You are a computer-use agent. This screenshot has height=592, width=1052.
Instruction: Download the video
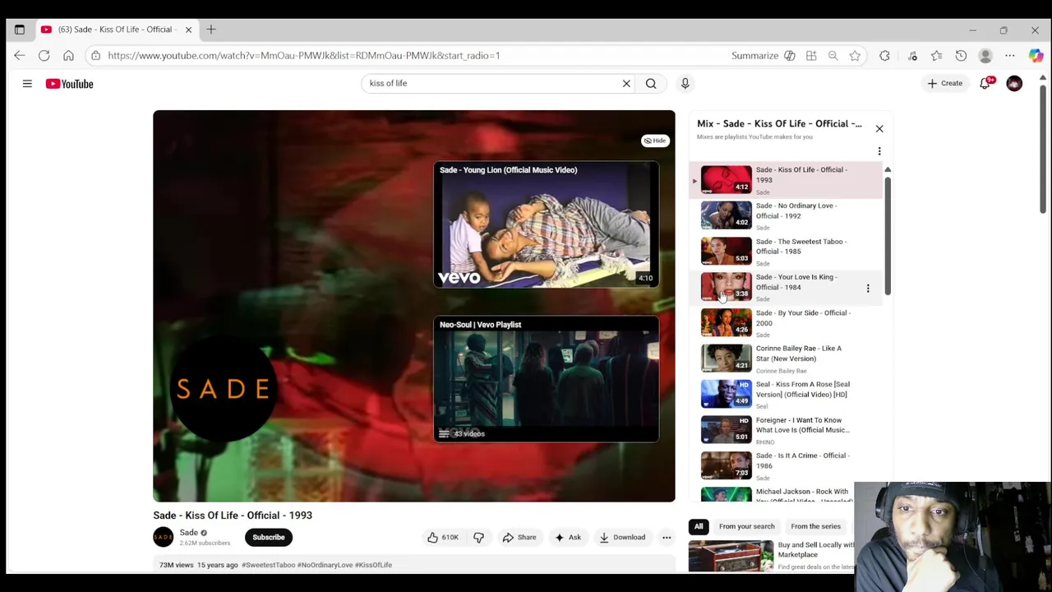622,537
